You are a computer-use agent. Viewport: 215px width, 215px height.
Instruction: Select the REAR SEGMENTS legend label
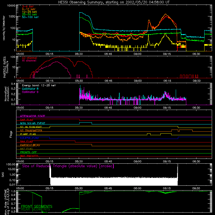(x=35, y=209)
